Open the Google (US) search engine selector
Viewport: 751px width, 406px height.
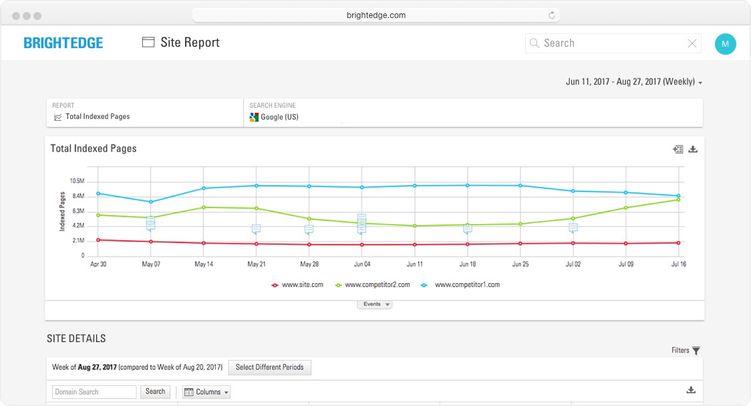click(279, 118)
